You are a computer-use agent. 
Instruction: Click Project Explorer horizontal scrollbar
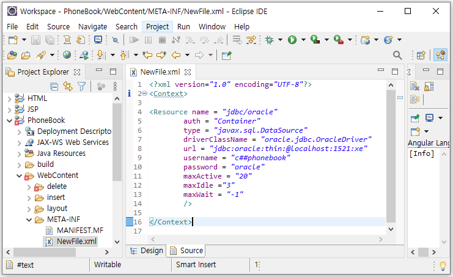[44, 252]
